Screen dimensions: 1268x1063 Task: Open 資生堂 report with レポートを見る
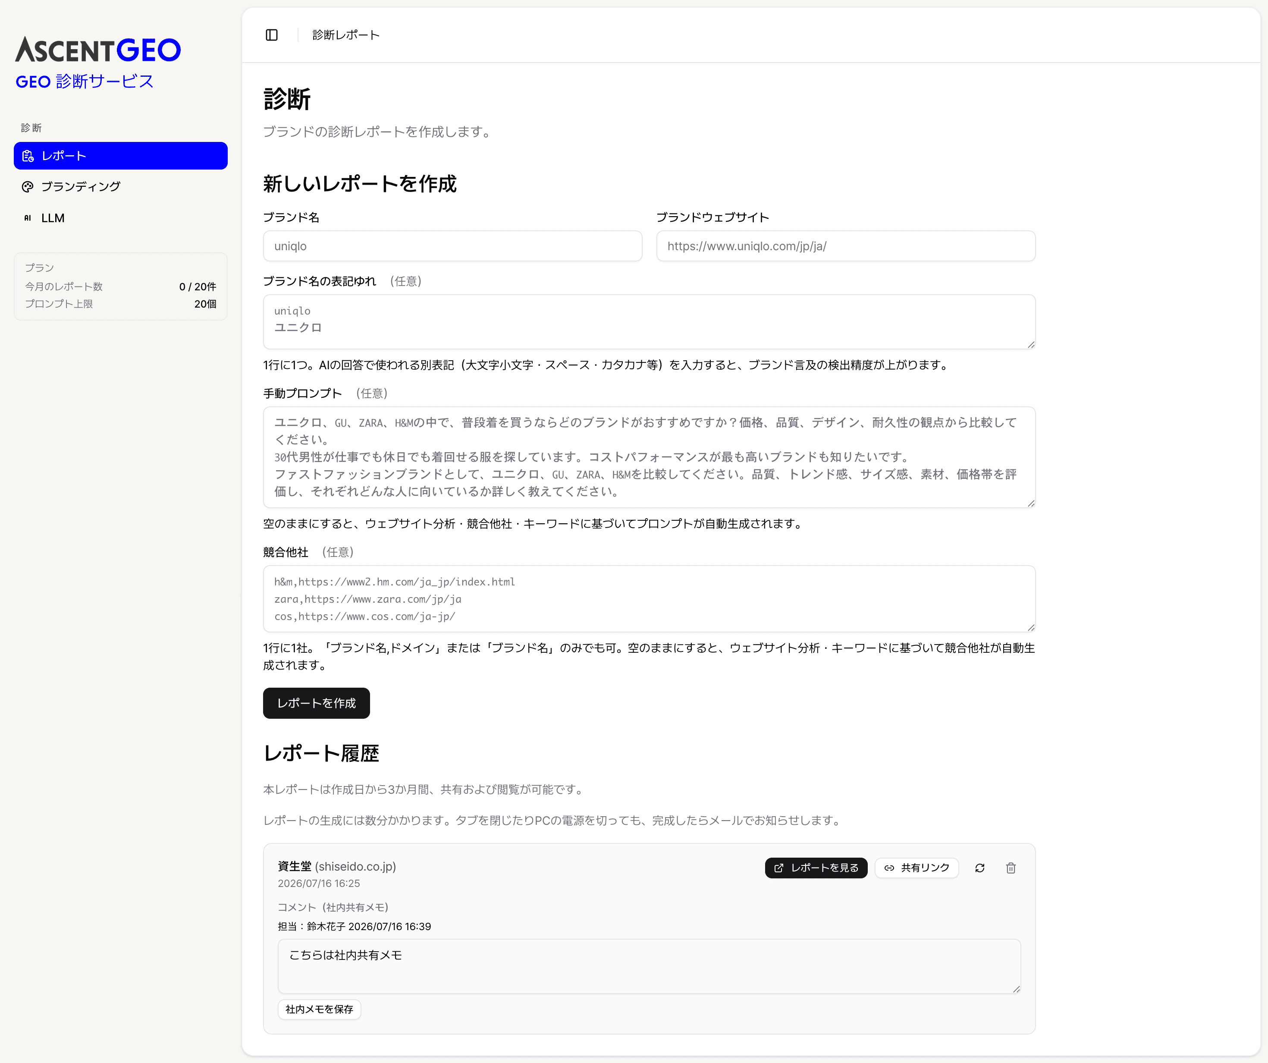pyautogui.click(x=816, y=868)
